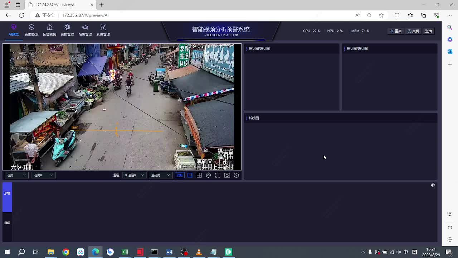
Task: Open 智能检索 (smart search) module
Action: [x=31, y=30]
